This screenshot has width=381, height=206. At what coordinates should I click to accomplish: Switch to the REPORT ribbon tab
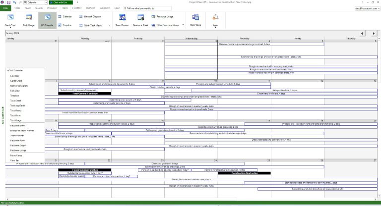click(x=91, y=8)
